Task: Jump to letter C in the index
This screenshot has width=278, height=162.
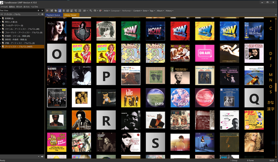Action: tap(271, 28)
